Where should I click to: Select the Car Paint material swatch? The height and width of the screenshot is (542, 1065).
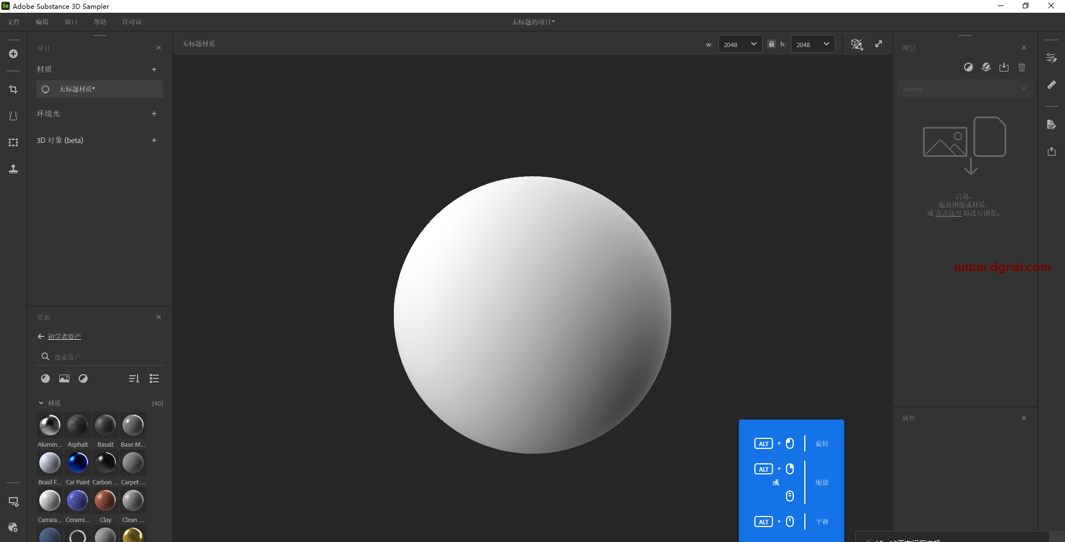point(78,463)
